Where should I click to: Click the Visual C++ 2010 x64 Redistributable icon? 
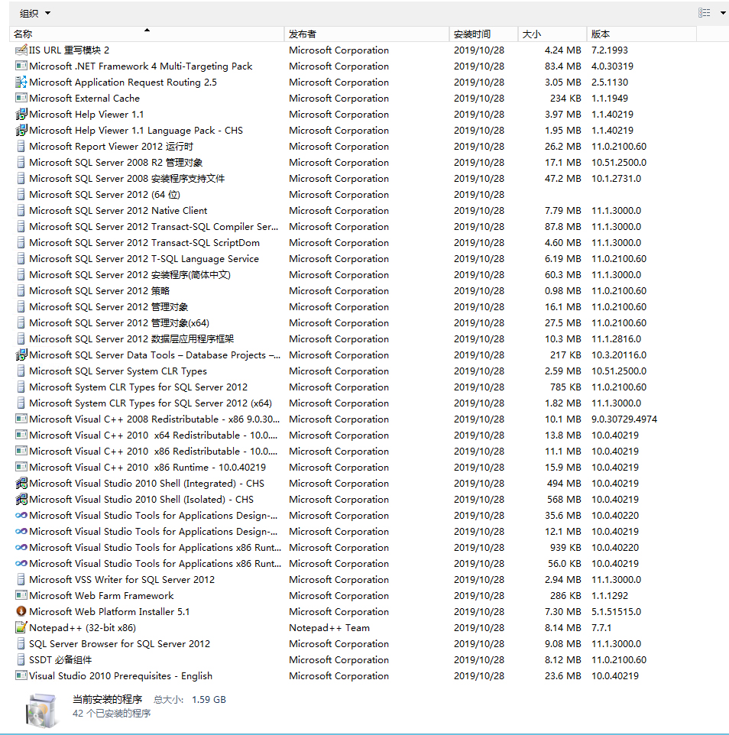click(21, 435)
